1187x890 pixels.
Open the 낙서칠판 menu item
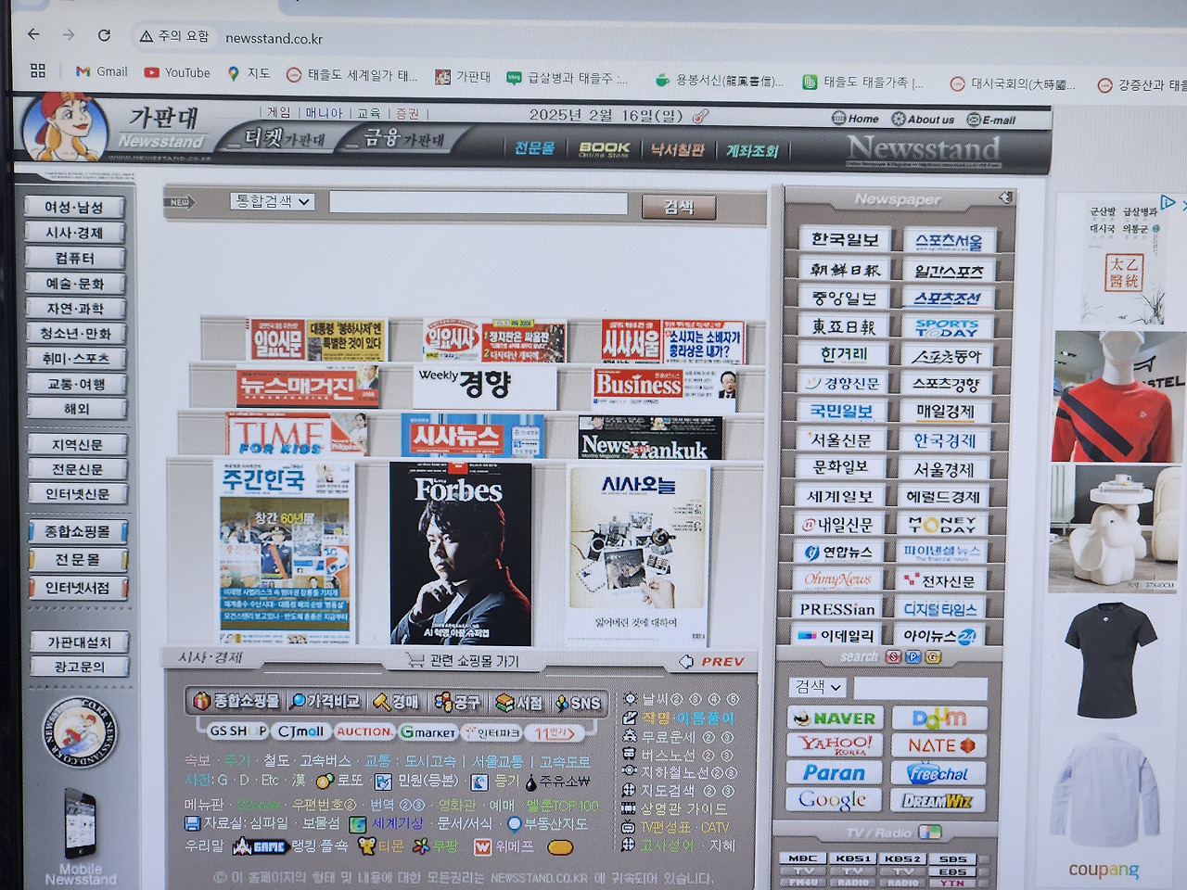click(677, 150)
